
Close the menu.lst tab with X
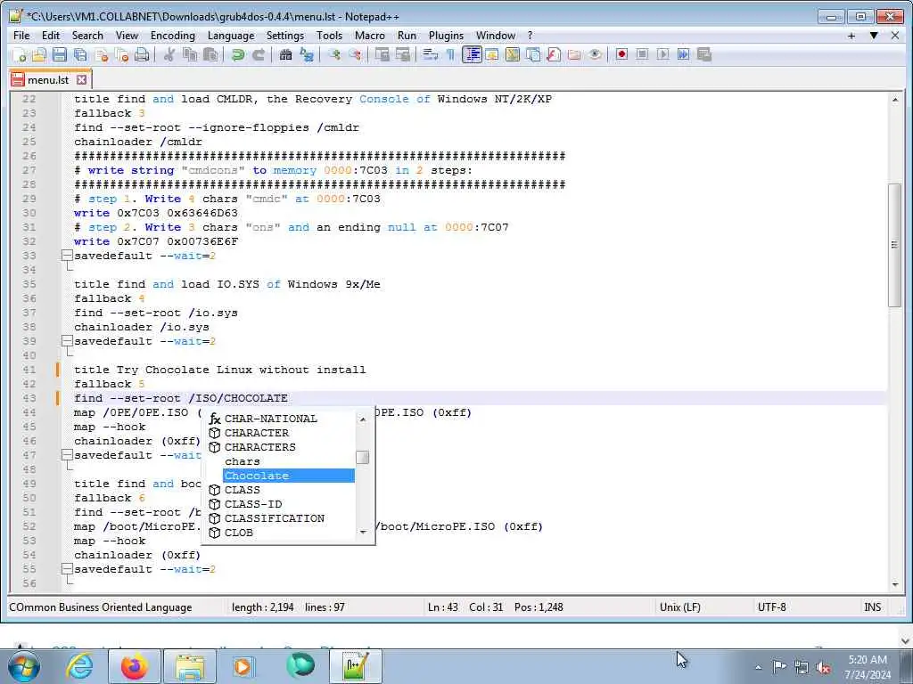(82, 79)
